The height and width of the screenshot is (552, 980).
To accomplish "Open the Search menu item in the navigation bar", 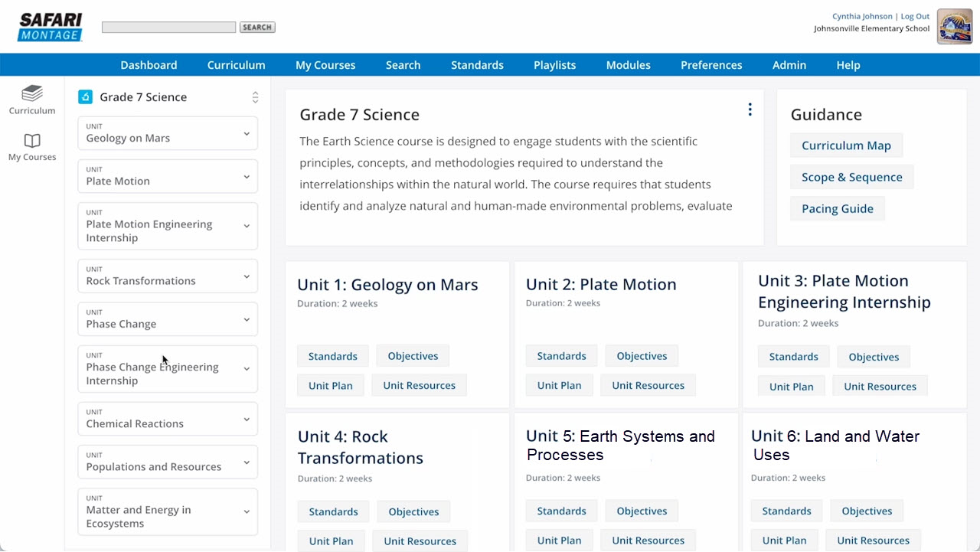I will (x=403, y=65).
